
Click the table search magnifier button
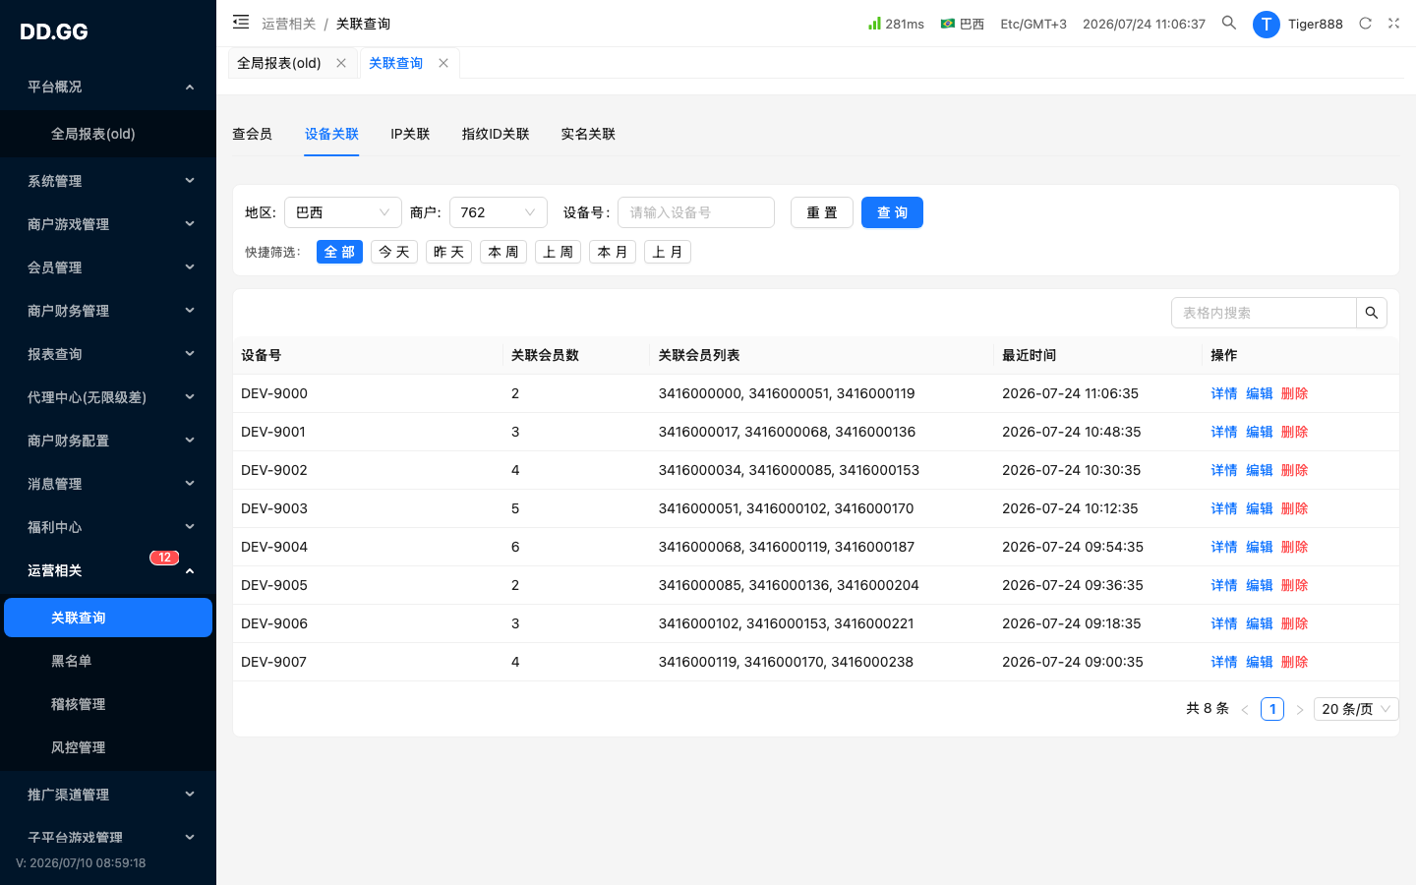1372,313
